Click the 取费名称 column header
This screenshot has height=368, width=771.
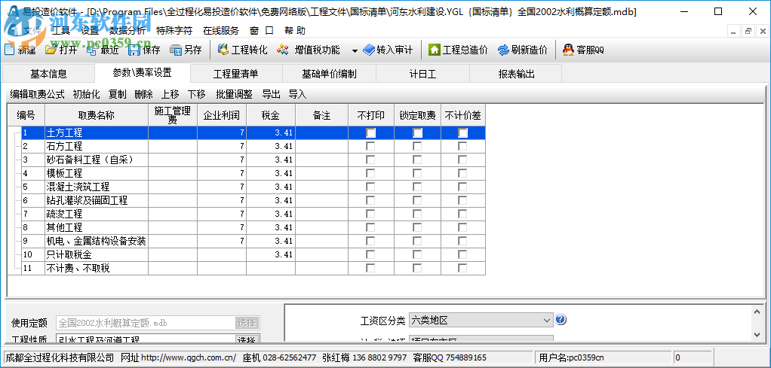click(97, 116)
